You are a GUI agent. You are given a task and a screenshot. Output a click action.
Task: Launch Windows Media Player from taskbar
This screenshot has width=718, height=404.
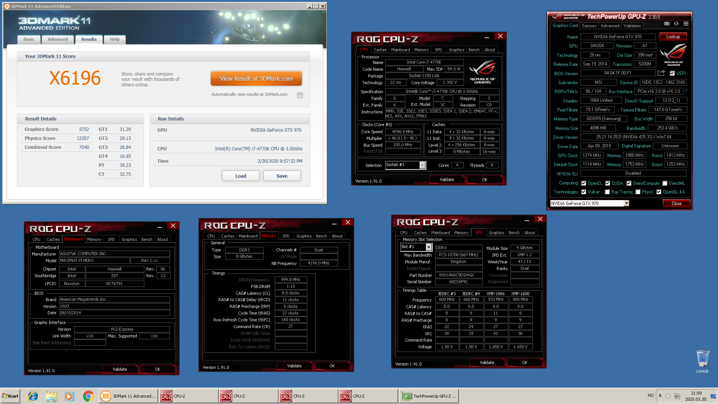(x=70, y=396)
